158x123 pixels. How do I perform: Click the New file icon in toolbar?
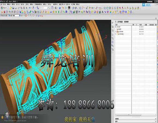(x=8, y=8)
